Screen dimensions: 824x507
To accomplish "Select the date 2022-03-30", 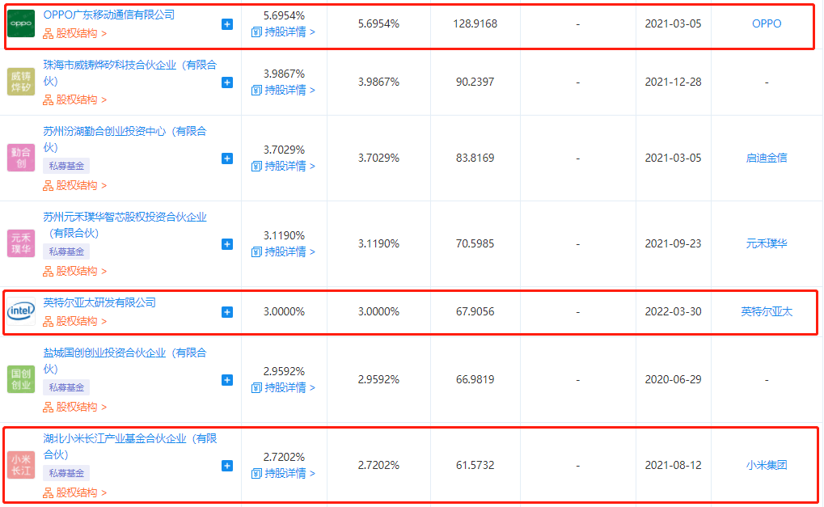I will 673,311.
